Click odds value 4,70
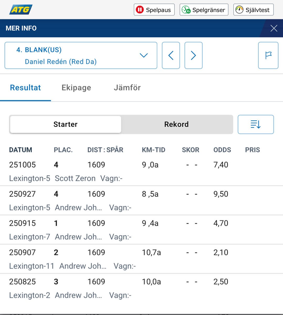 (221, 223)
